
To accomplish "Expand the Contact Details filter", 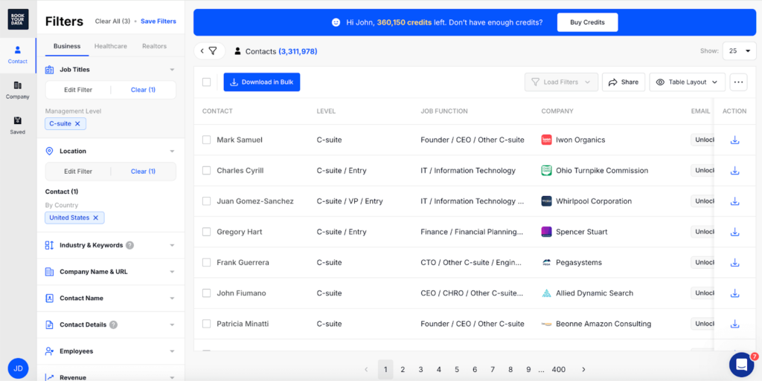I will (172, 325).
